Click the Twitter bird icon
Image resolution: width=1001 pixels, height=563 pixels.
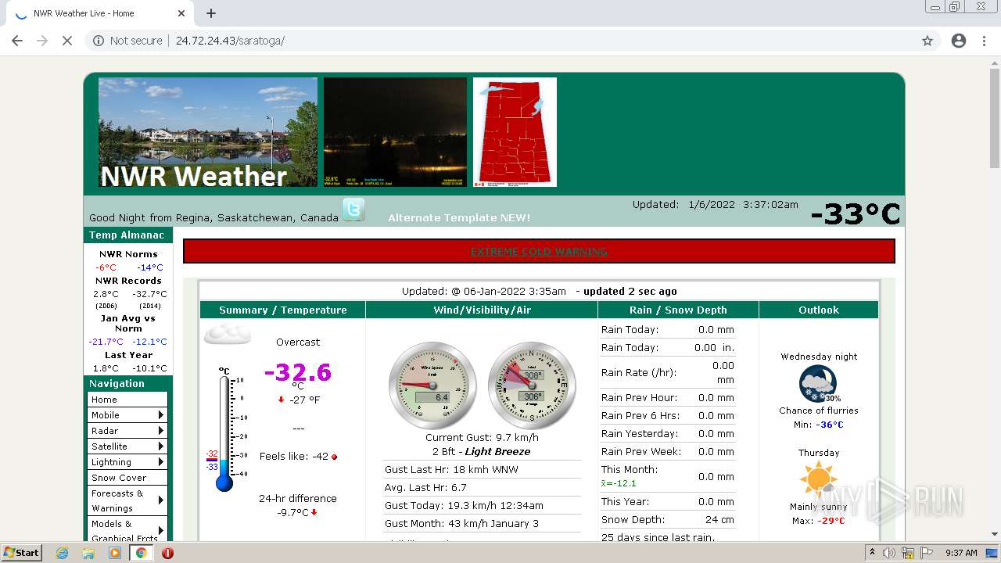[x=353, y=210]
